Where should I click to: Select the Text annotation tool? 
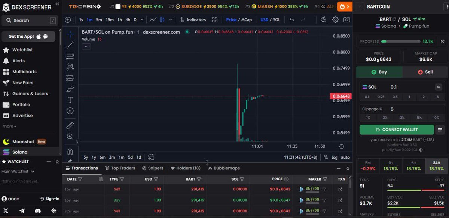click(70, 100)
